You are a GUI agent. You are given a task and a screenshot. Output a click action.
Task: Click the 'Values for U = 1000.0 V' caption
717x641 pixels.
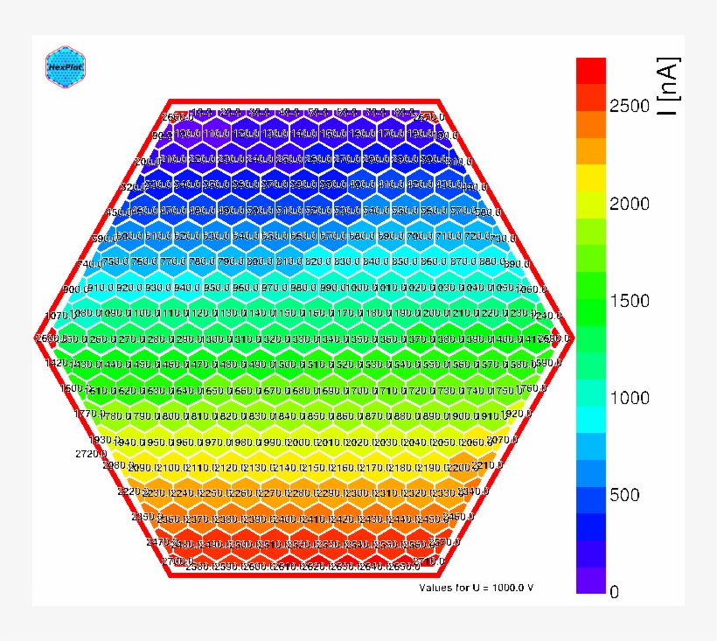click(x=476, y=587)
